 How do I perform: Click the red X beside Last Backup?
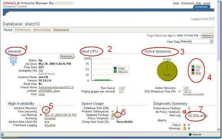41,115
